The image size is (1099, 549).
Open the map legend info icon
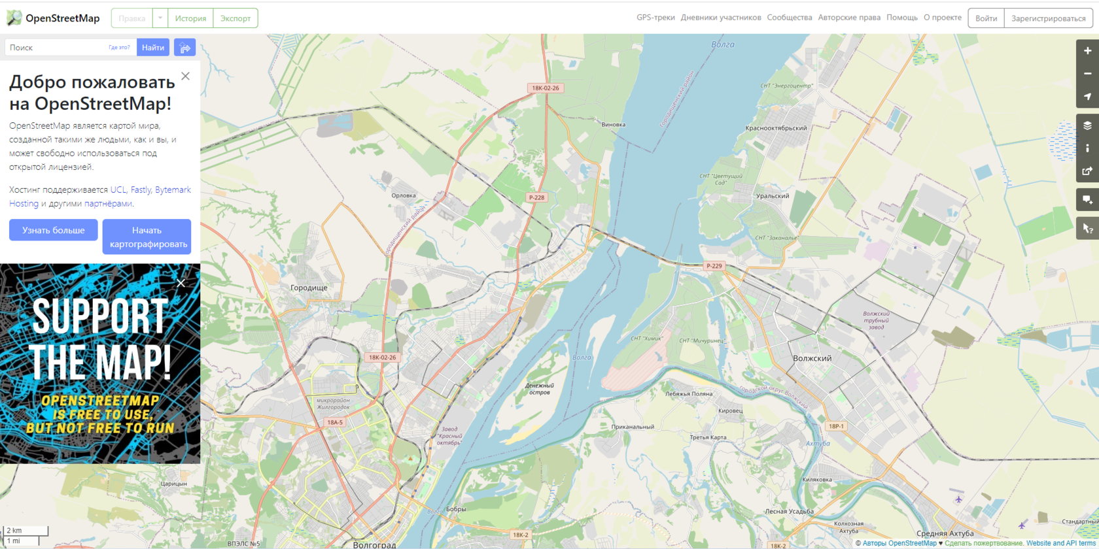click(1087, 148)
